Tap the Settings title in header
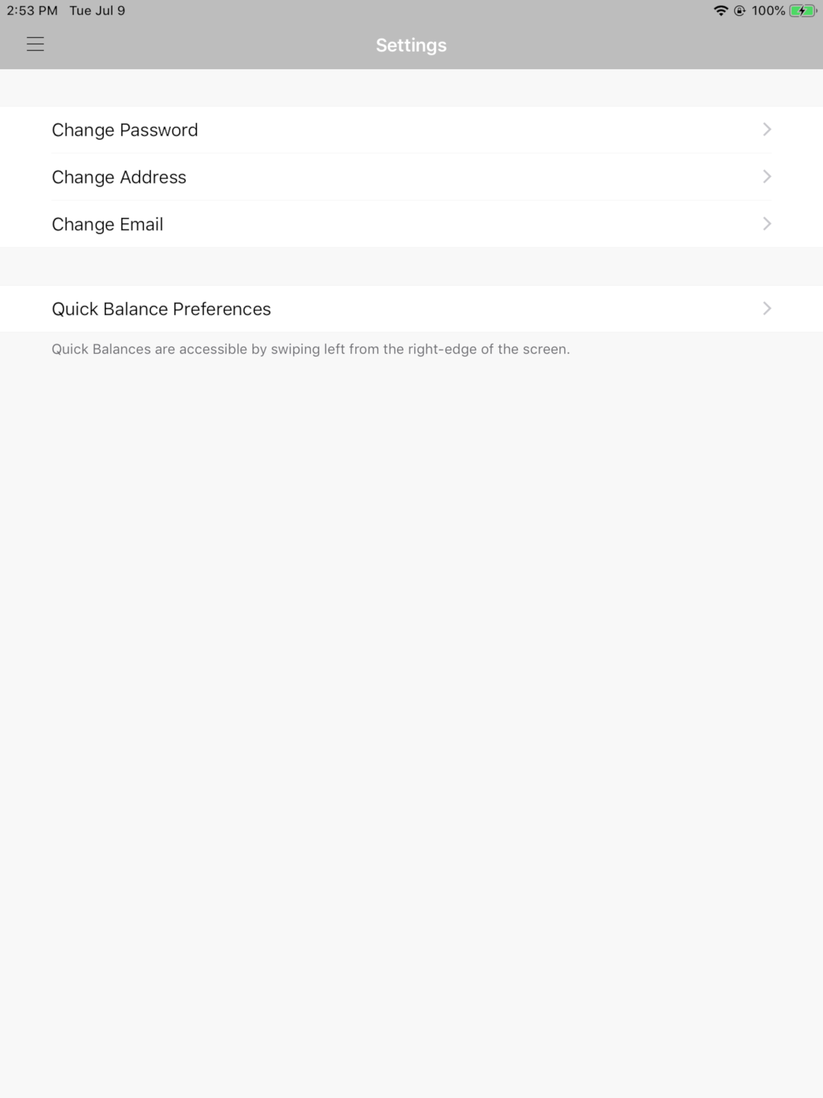The image size is (823, 1098). tap(411, 46)
